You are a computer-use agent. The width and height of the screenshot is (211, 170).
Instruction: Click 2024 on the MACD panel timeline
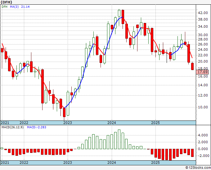112,163
